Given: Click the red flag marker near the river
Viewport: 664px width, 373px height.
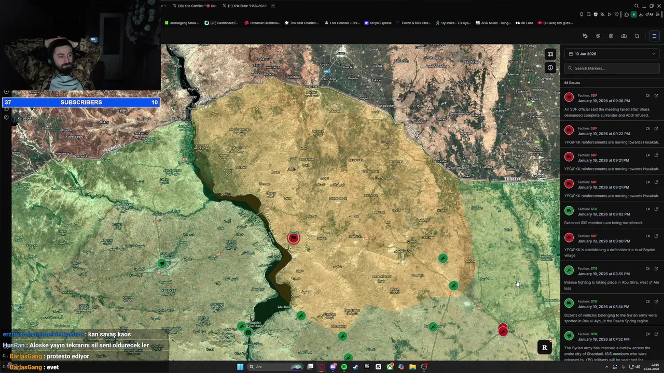Looking at the screenshot, I should click(294, 238).
